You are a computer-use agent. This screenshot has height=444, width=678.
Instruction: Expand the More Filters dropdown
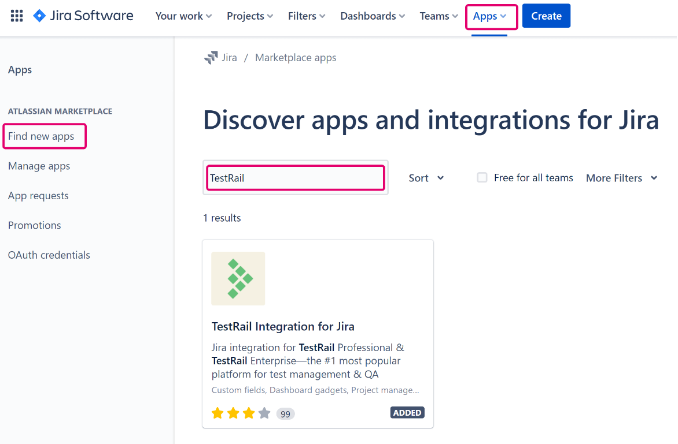point(621,178)
